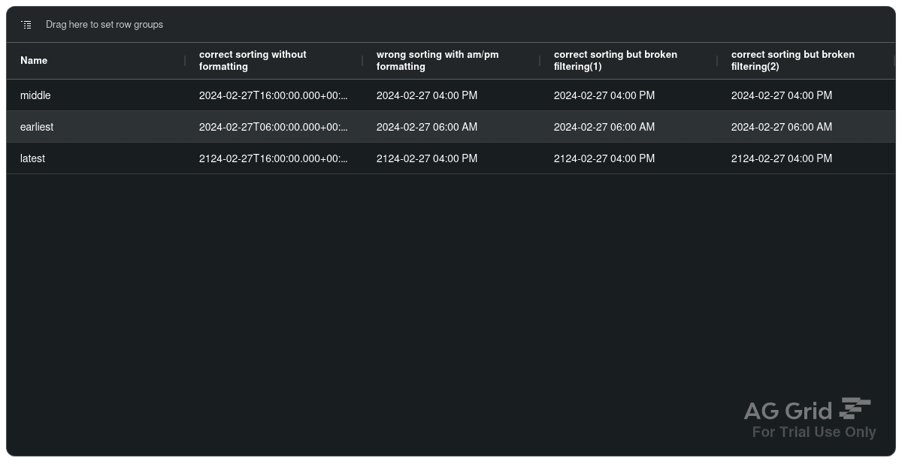Click the 2024-02-27T16:00:00.000 ISO date cell

tap(274, 95)
